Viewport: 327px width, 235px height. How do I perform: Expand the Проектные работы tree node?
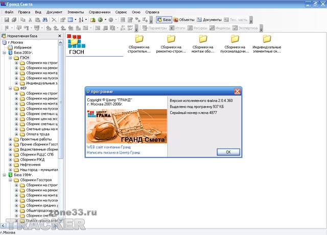(10, 139)
